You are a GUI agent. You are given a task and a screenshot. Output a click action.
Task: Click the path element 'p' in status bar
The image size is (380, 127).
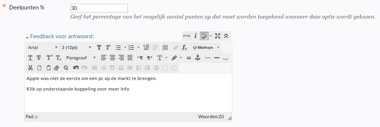tap(36, 117)
